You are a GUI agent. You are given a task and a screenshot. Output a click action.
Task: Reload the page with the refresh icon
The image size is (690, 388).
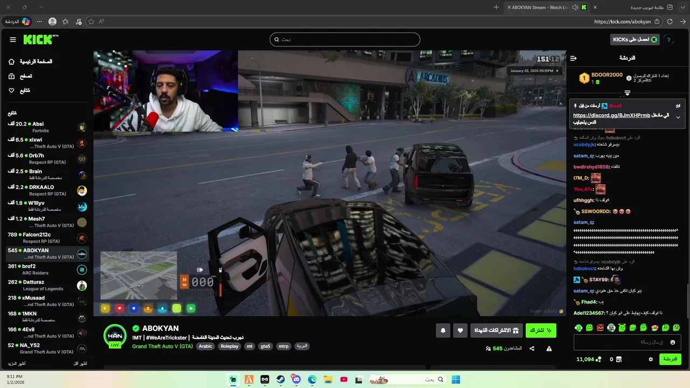point(670,22)
